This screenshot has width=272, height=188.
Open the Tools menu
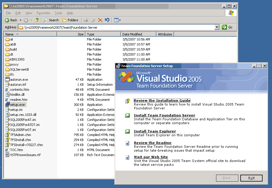tap(59, 13)
